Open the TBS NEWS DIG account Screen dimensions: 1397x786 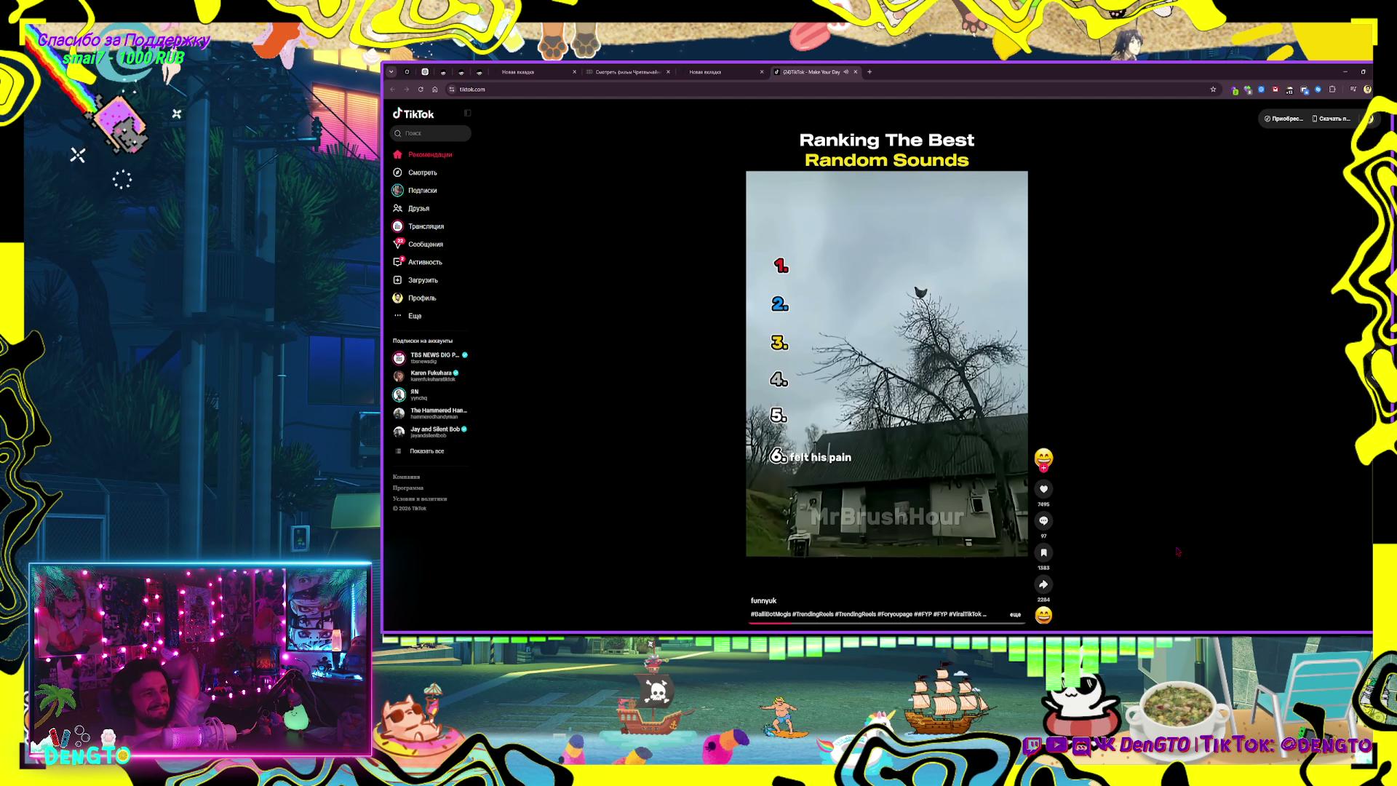pos(431,357)
